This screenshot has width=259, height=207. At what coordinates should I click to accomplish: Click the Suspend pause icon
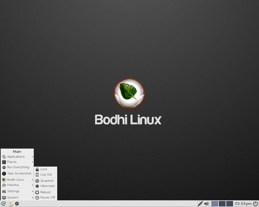tap(37, 181)
